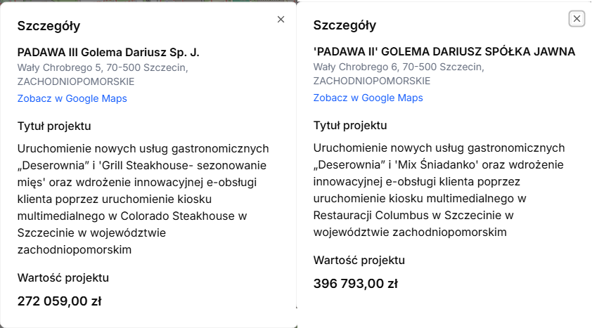Select the Wały Chrobrego 6 address text

[398, 67]
